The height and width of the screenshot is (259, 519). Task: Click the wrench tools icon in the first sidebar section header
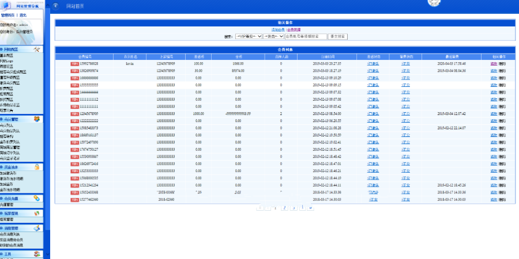tap(36, 50)
